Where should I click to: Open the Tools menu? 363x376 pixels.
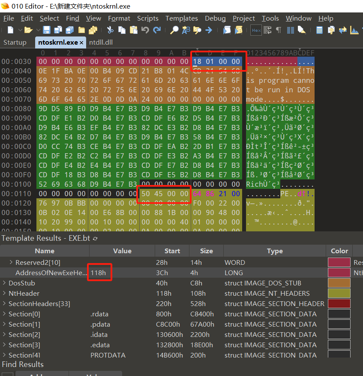270,18
